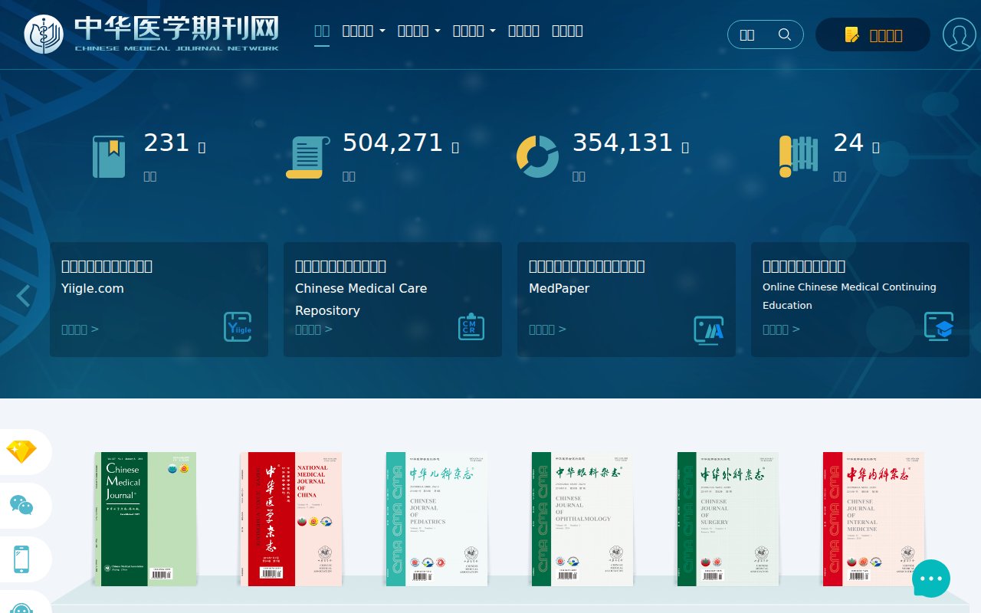Click the "Yiigle.com" card title text
The image size is (981, 613).
click(x=92, y=289)
